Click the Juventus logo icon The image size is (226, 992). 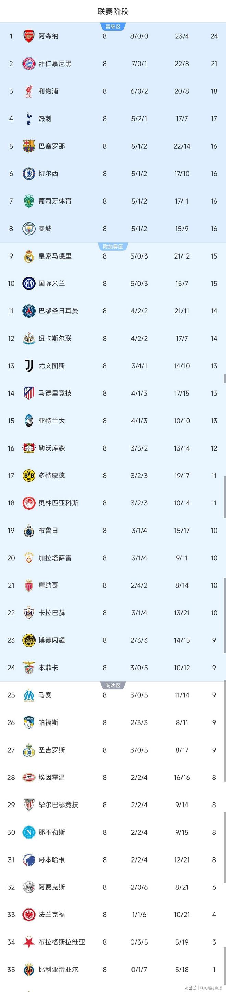[x=29, y=366]
